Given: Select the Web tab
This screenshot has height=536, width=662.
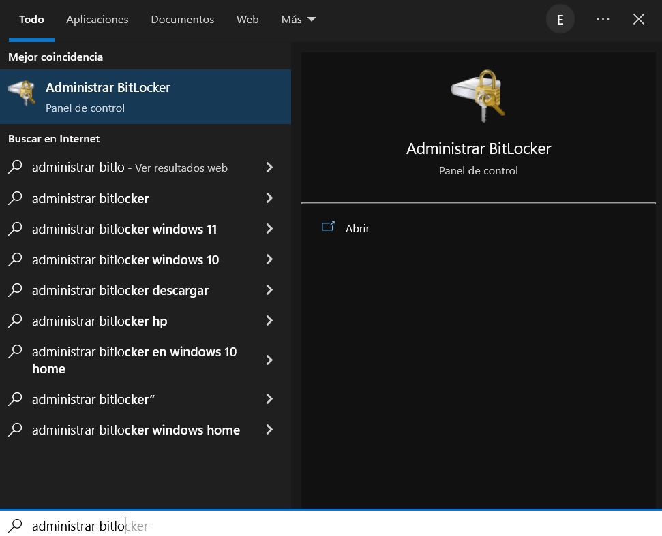Looking at the screenshot, I should coord(247,20).
